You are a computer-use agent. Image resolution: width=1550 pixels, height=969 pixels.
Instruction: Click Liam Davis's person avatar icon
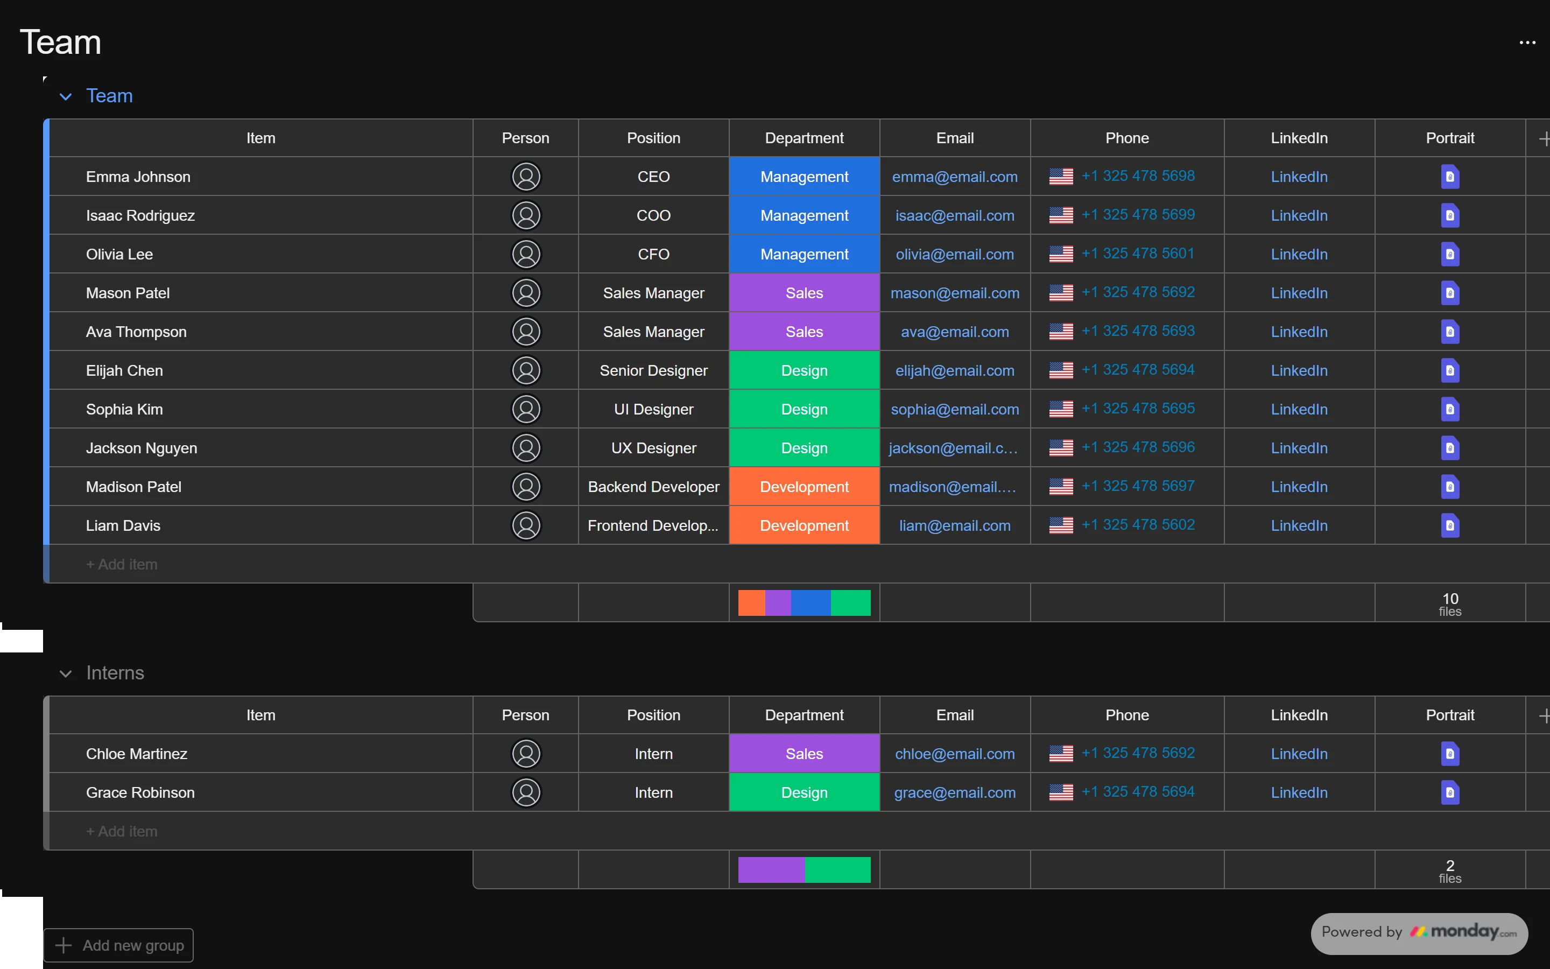pyautogui.click(x=526, y=525)
